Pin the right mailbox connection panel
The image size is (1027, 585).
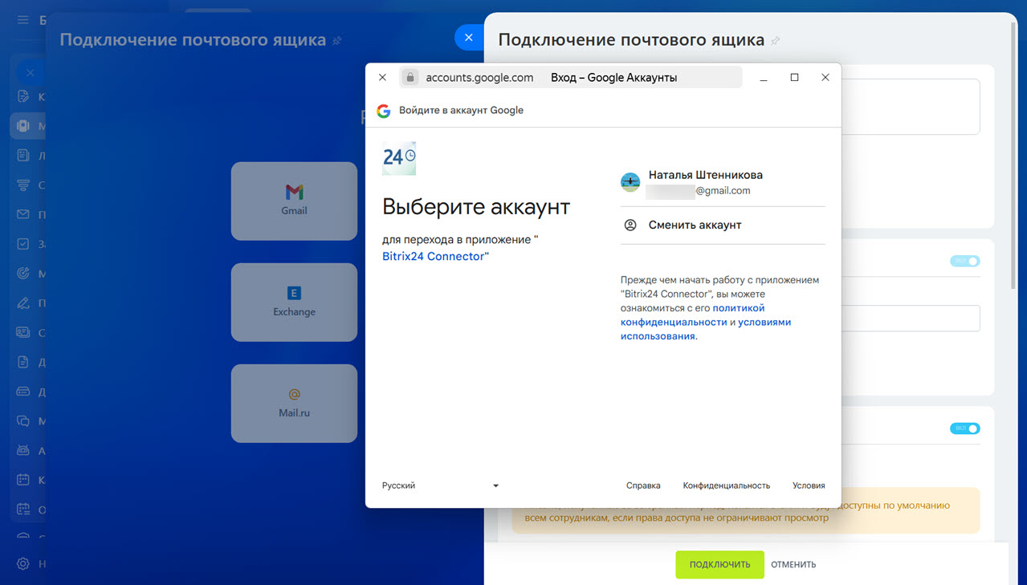775,40
